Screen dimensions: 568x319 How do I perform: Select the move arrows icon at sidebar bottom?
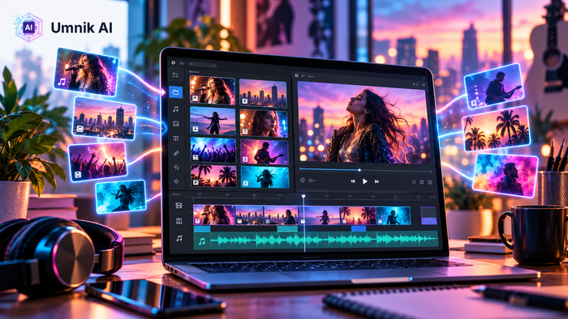(177, 181)
